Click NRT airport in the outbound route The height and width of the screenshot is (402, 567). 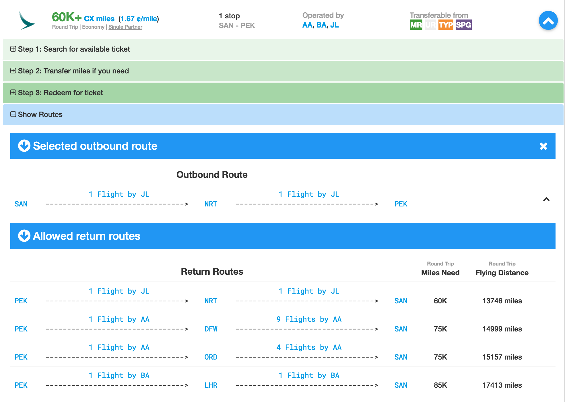(x=211, y=204)
